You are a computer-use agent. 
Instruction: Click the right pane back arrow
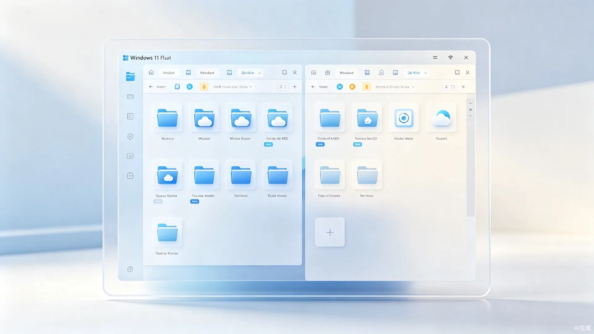pos(313,87)
